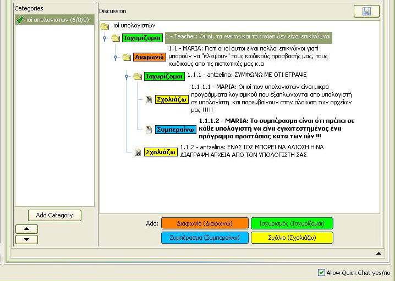The image size is (395, 281).
Task: Click the save disk icon button
Action: (366, 12)
